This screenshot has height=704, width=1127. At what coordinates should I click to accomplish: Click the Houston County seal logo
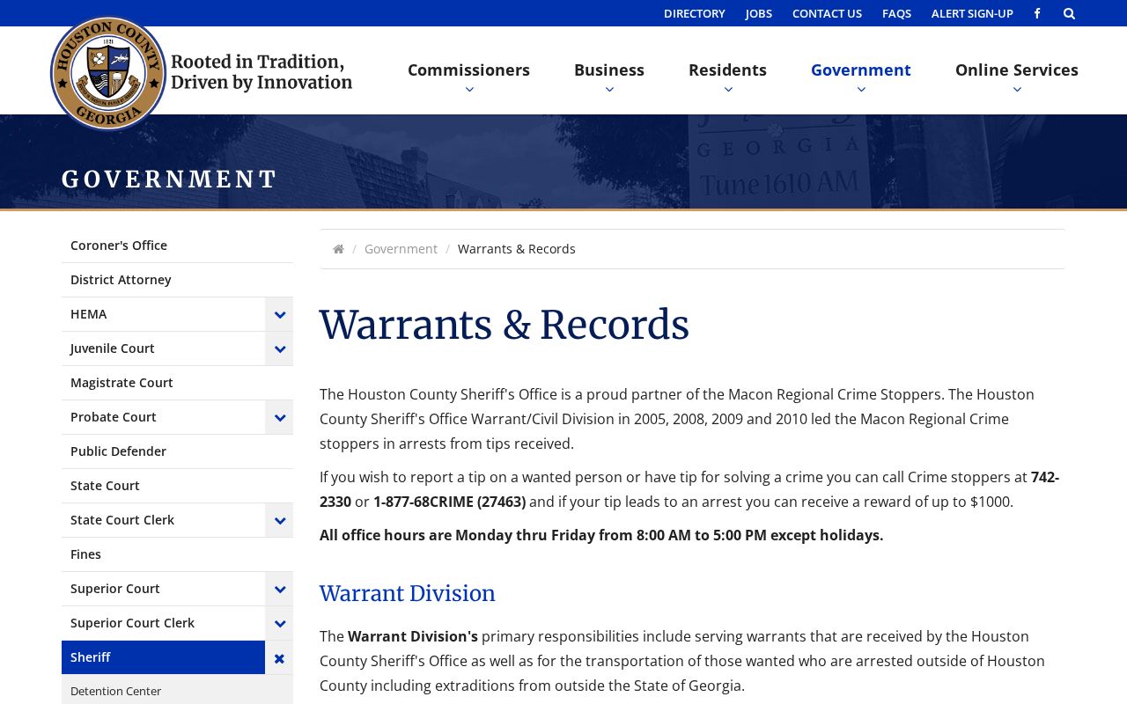point(108,73)
